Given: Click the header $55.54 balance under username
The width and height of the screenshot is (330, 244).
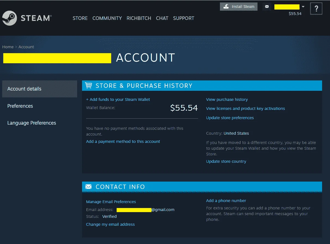Looking at the screenshot, I should pos(295,14).
